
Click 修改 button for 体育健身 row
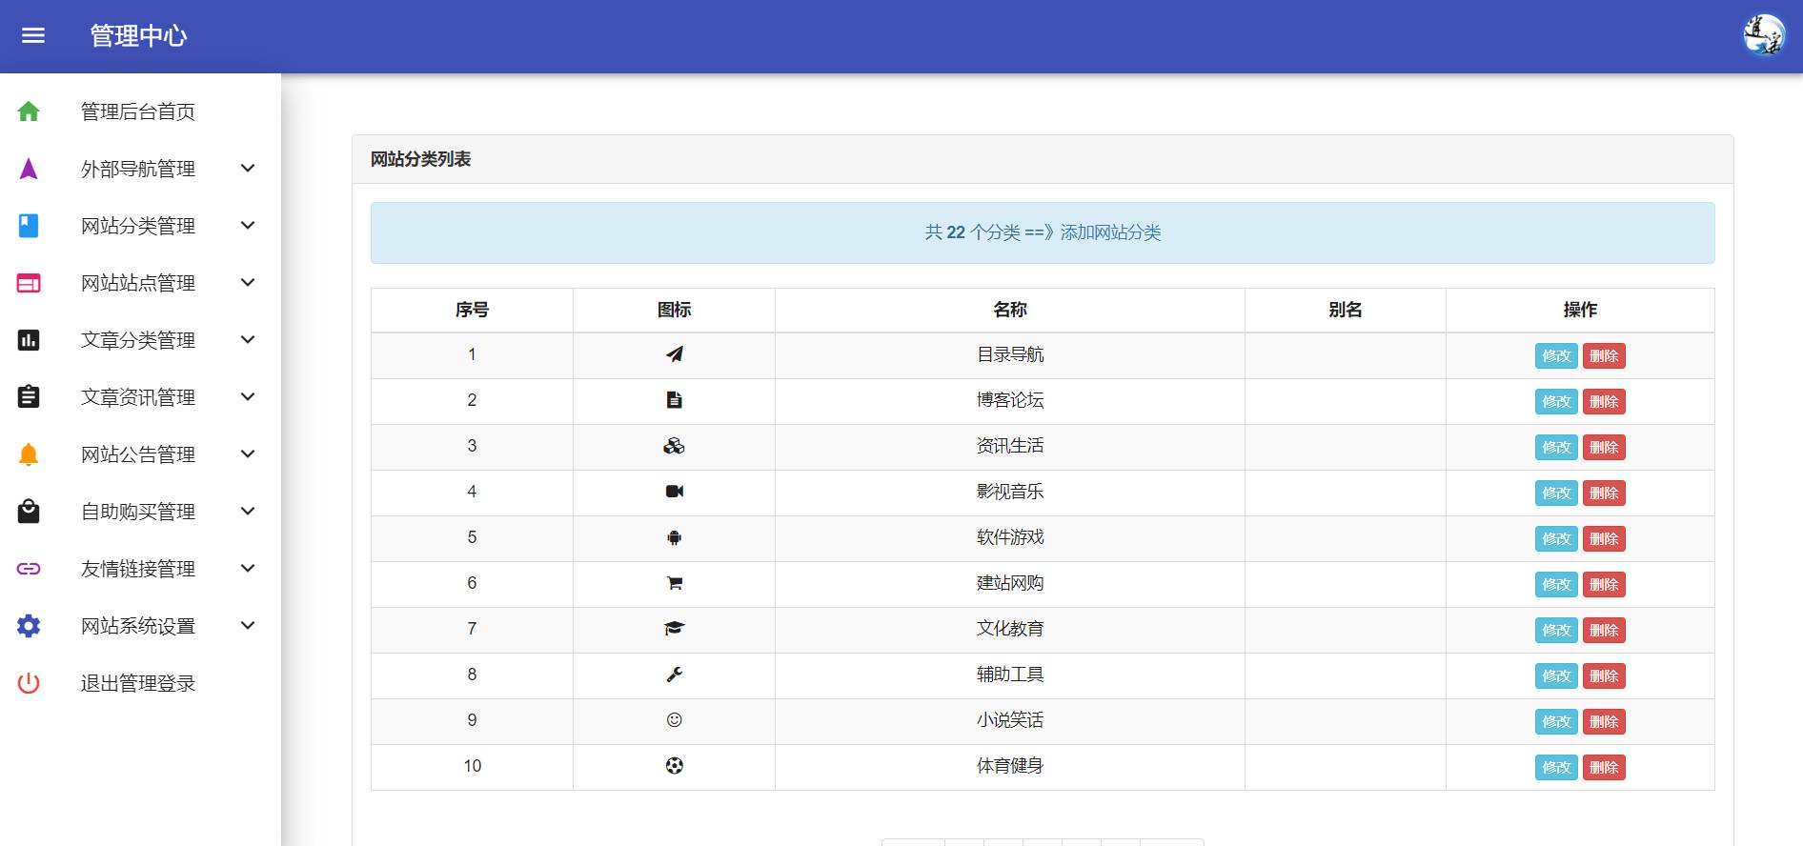coord(1556,767)
